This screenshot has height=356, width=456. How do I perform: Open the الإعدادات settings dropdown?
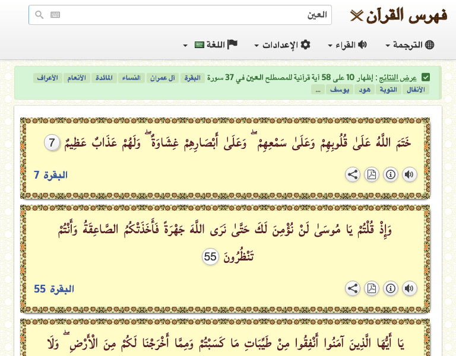click(283, 45)
